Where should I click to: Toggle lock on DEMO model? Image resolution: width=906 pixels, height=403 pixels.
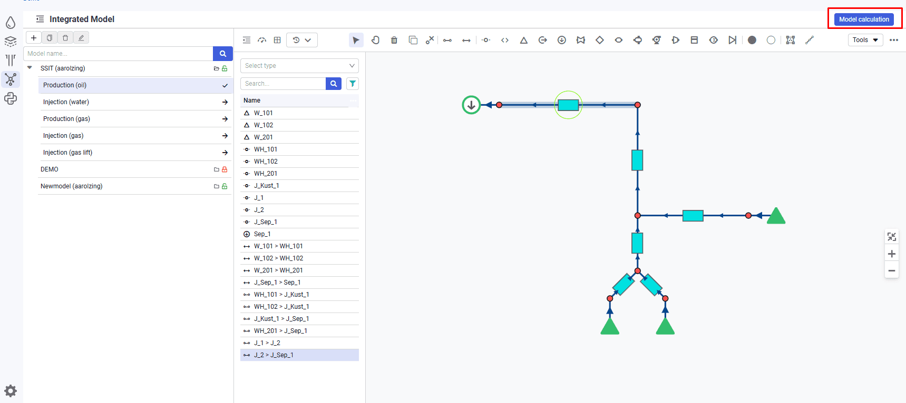click(225, 169)
